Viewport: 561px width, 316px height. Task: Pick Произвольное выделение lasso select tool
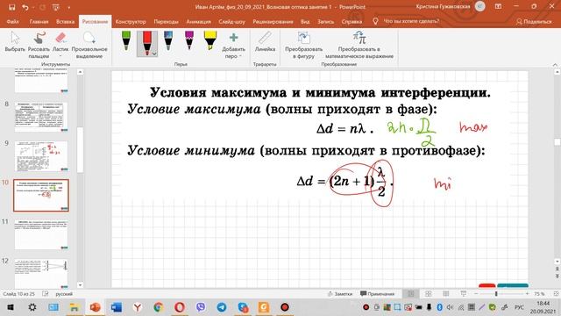[x=89, y=45]
